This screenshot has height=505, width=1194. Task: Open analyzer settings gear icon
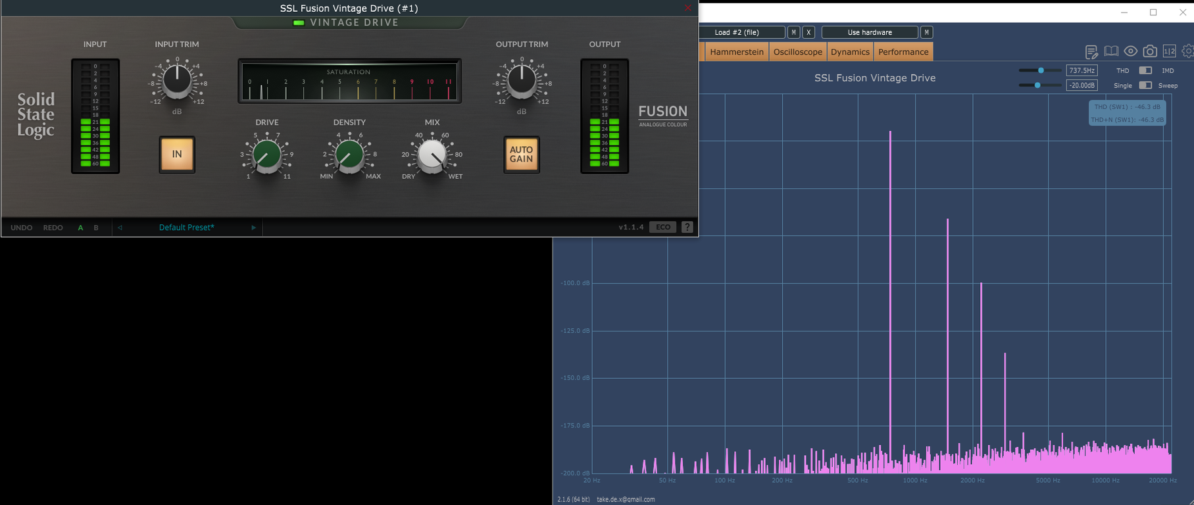click(x=1187, y=51)
